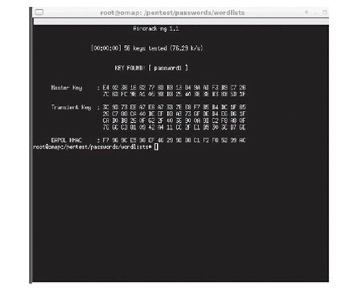360x291 pixels.
Task: Click the EAPOL HMAC hex values row
Action: tap(174, 140)
